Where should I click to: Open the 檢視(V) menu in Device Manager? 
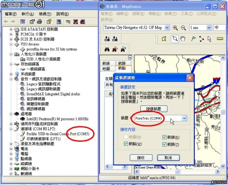point(45,14)
